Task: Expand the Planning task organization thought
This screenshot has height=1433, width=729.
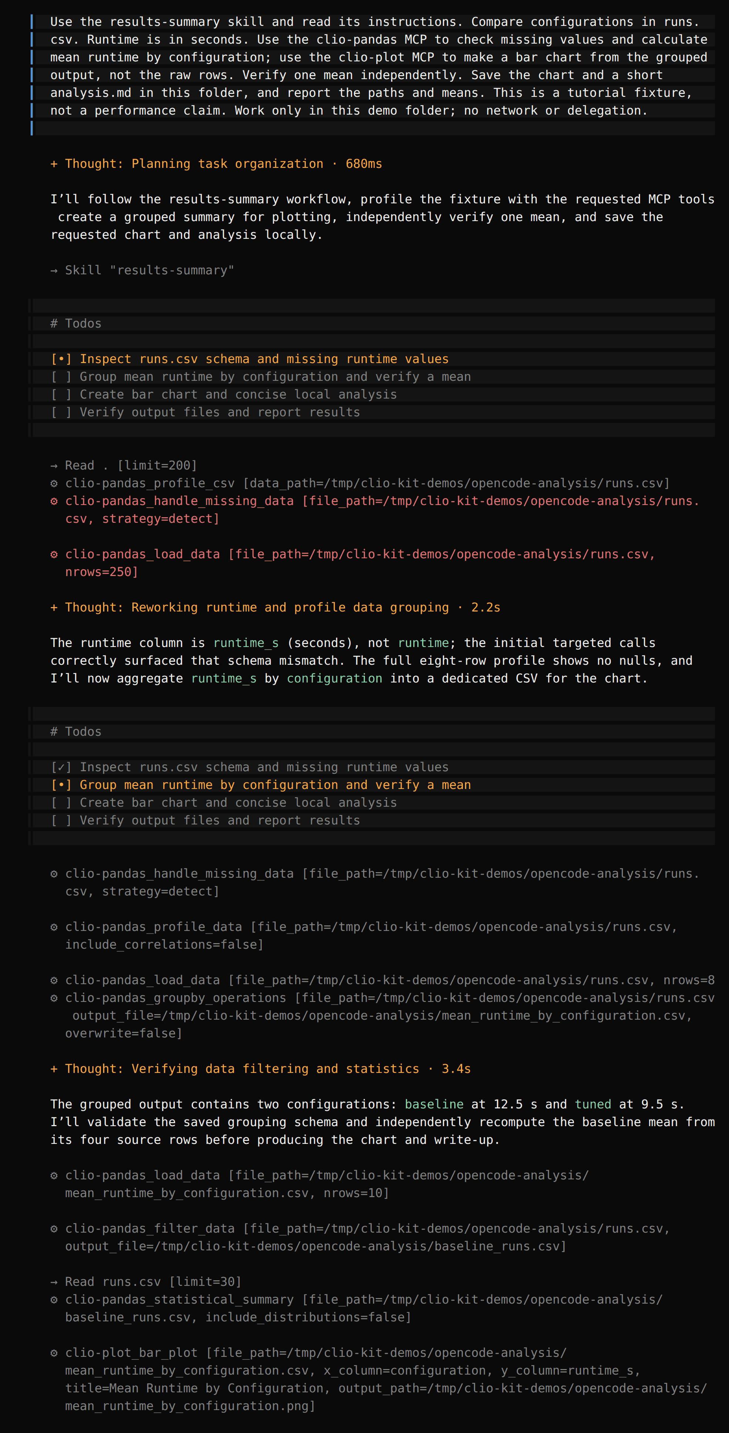Action: pyautogui.click(x=216, y=163)
